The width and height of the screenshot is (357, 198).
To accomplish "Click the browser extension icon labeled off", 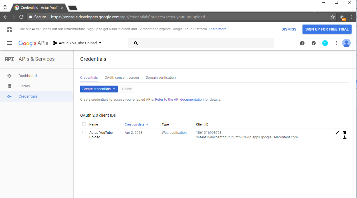I will pyautogui.click(x=342, y=17).
